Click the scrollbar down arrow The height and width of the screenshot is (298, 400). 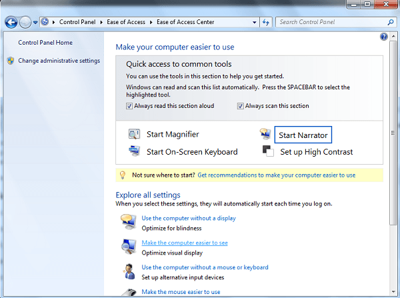[x=393, y=291]
